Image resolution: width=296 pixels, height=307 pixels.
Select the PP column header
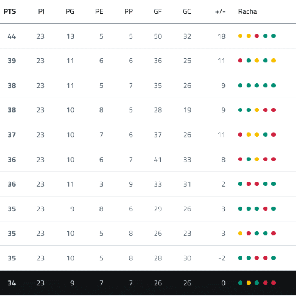[128, 11]
